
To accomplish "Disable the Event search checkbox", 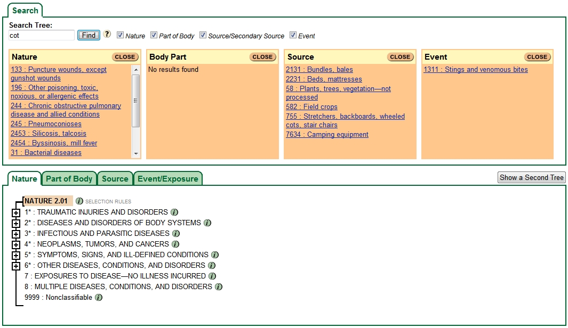I will point(293,35).
